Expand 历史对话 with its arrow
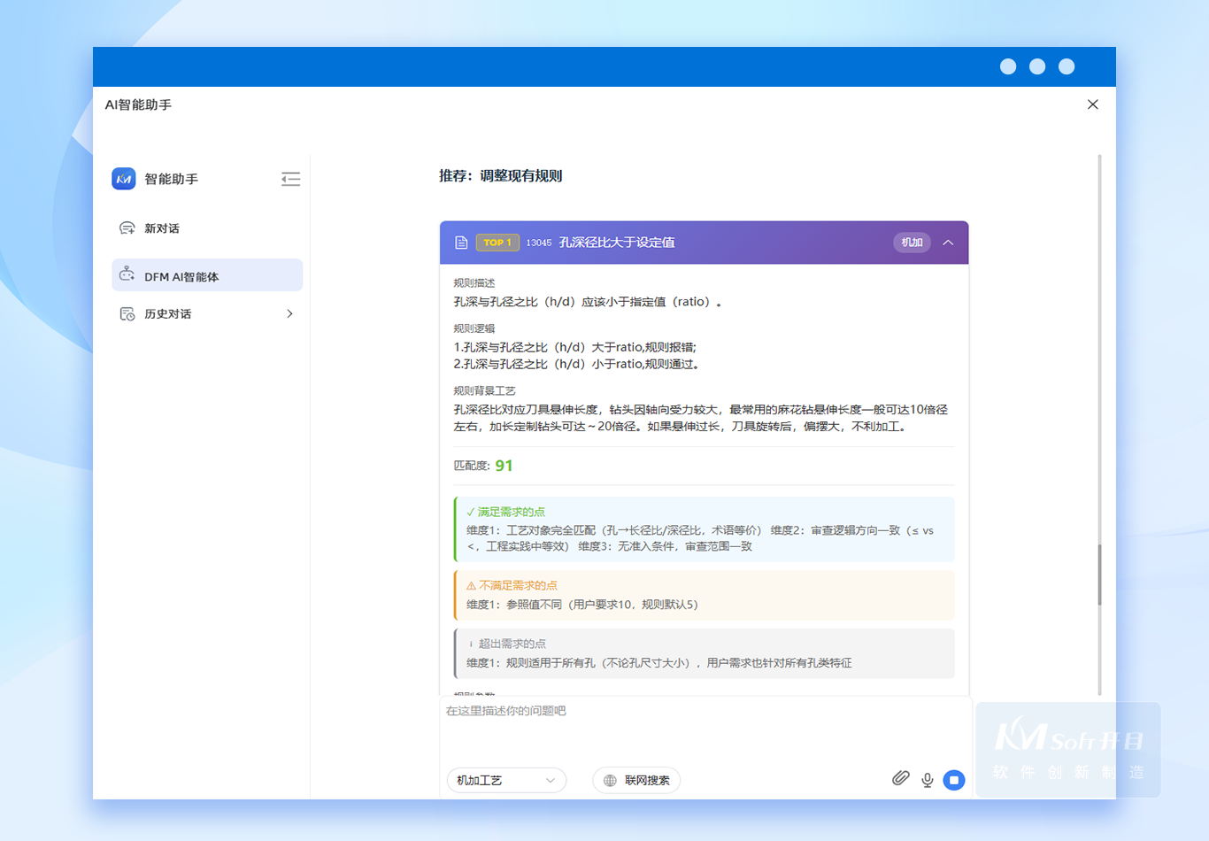Viewport: 1209px width, 841px height. pyautogui.click(x=289, y=314)
